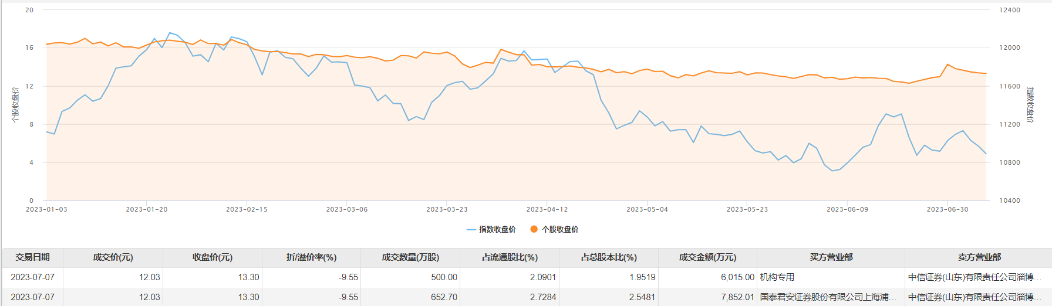Image resolution: width=1052 pixels, height=306 pixels.
Task: Sort table by 交易日期 column header
Action: click(32, 257)
